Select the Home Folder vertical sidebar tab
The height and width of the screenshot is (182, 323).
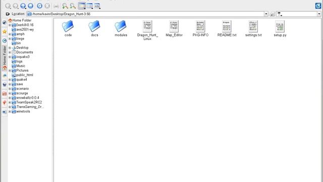[5, 58]
